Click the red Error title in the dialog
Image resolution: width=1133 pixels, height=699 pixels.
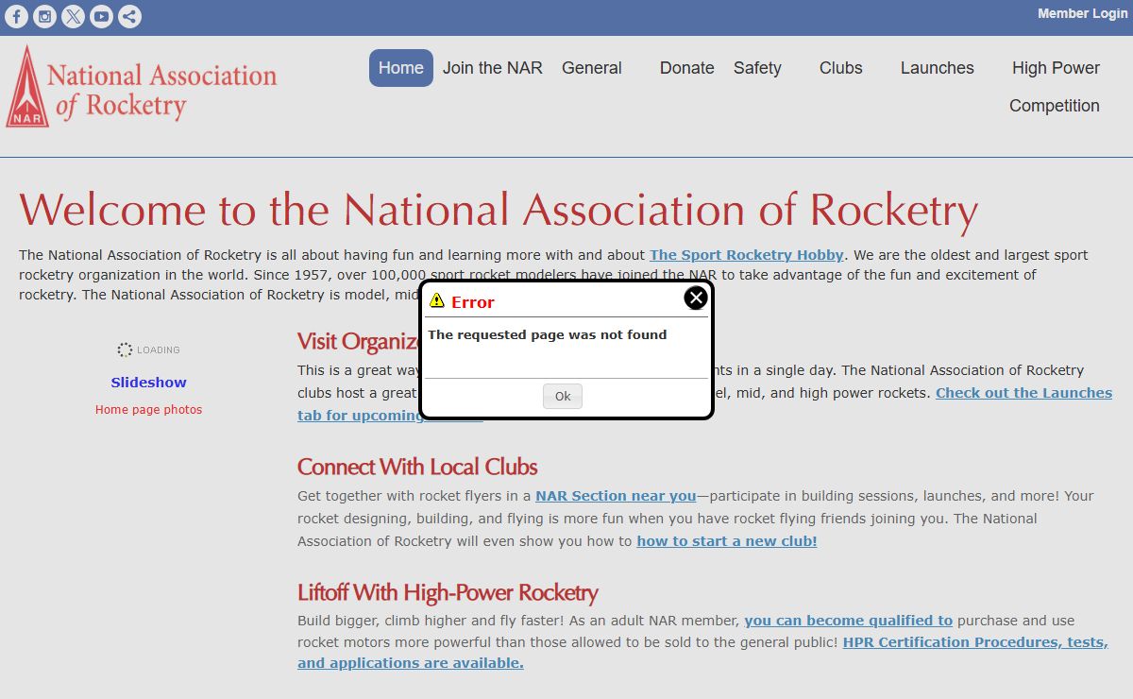pyautogui.click(x=472, y=302)
